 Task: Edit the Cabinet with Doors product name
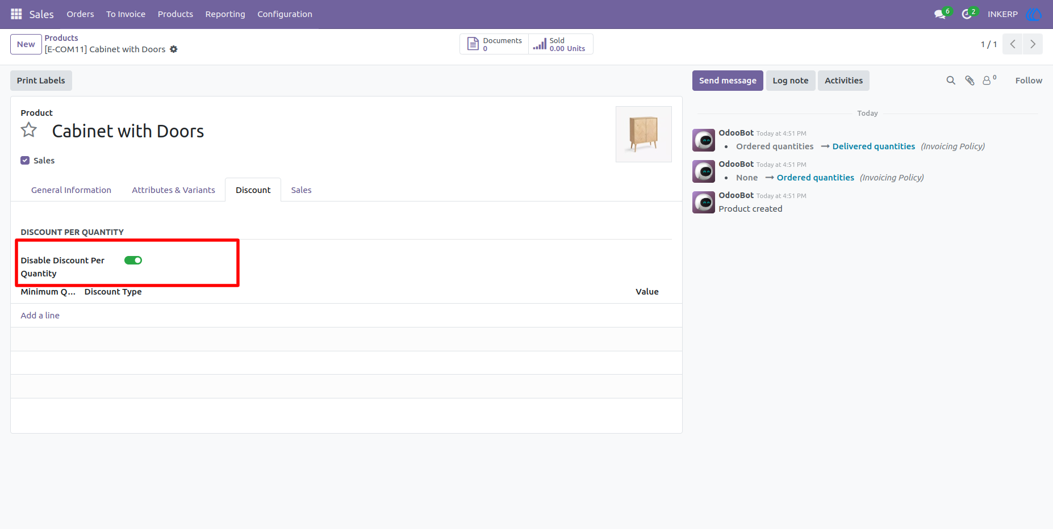tap(128, 131)
